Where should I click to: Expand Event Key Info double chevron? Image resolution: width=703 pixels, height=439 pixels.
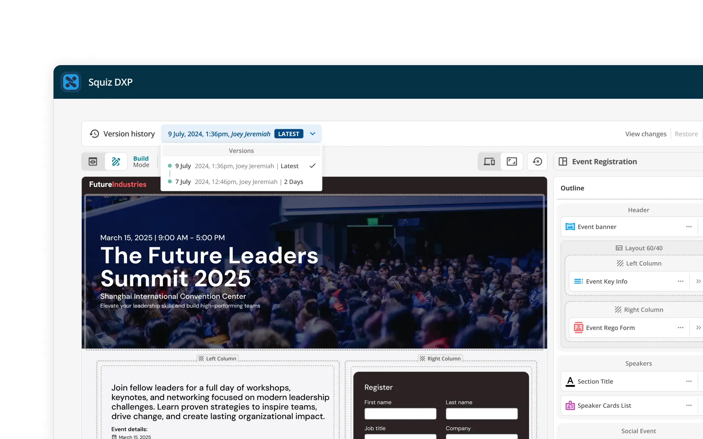pyautogui.click(x=698, y=281)
